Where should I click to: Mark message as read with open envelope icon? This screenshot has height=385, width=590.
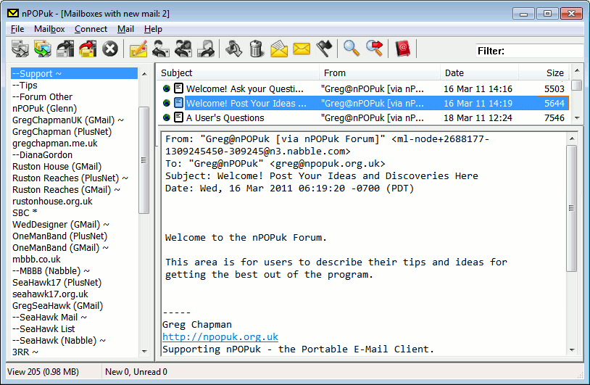click(x=279, y=49)
